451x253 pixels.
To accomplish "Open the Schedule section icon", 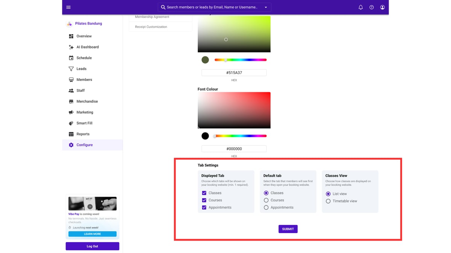I will pos(71,58).
